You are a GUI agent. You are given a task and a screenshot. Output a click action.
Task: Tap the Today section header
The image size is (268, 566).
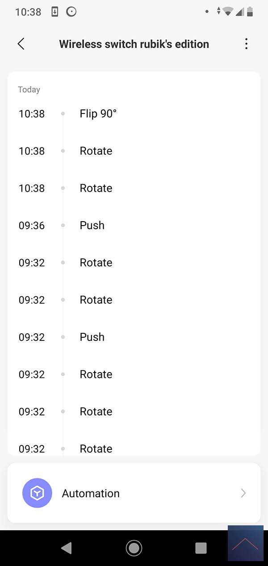click(x=29, y=90)
